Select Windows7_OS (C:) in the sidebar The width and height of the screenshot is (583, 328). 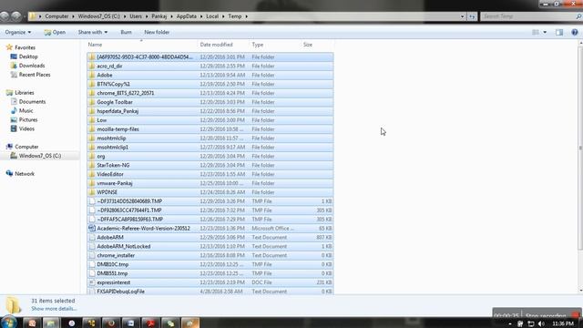[x=40, y=156]
